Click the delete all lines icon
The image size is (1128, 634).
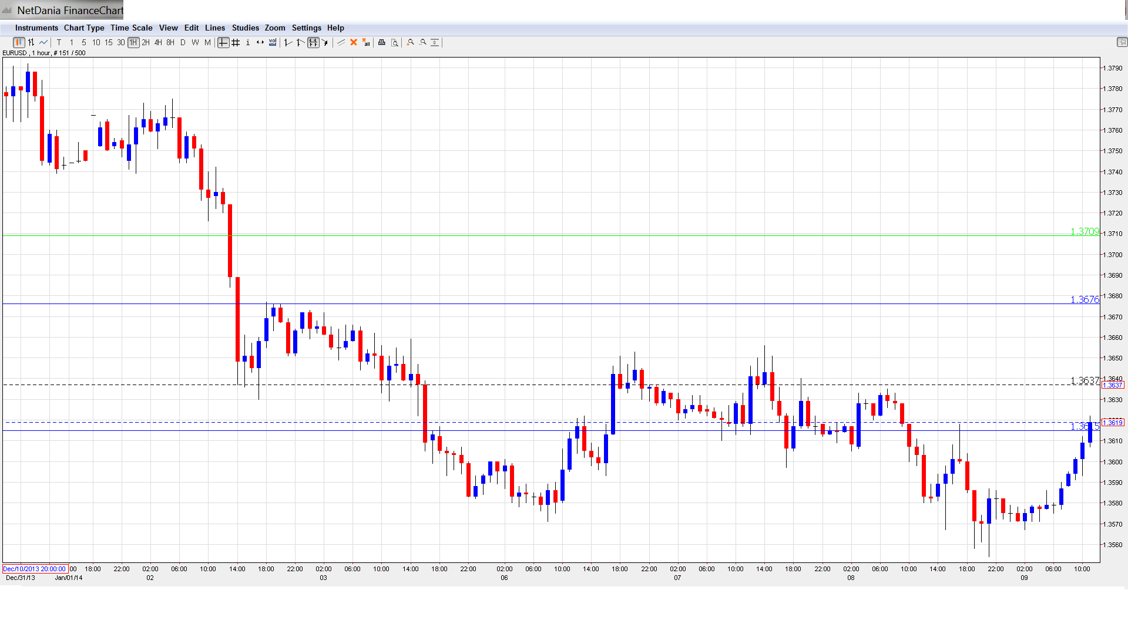coord(366,42)
